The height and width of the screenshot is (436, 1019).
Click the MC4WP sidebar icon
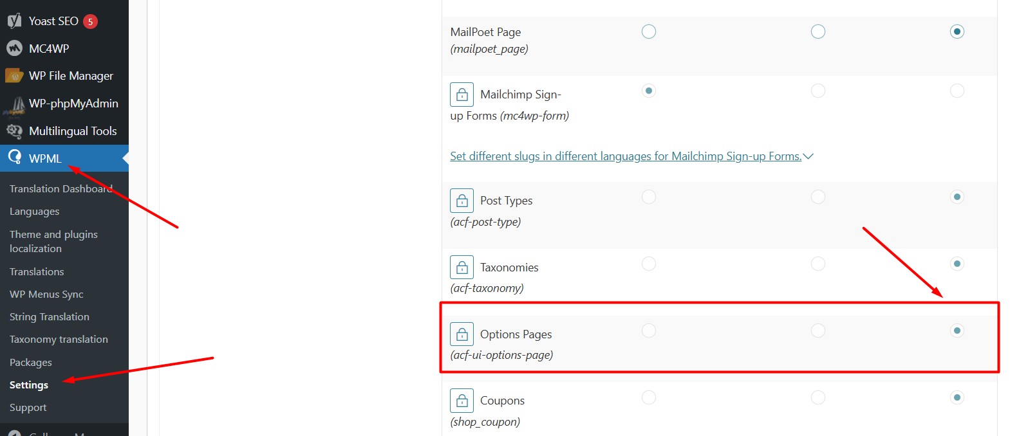[x=14, y=48]
